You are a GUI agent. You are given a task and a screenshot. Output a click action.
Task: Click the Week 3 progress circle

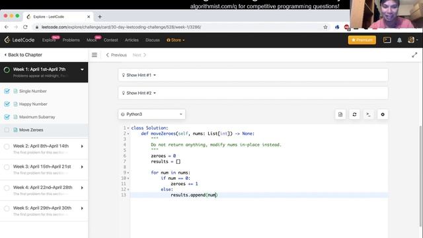click(7, 167)
